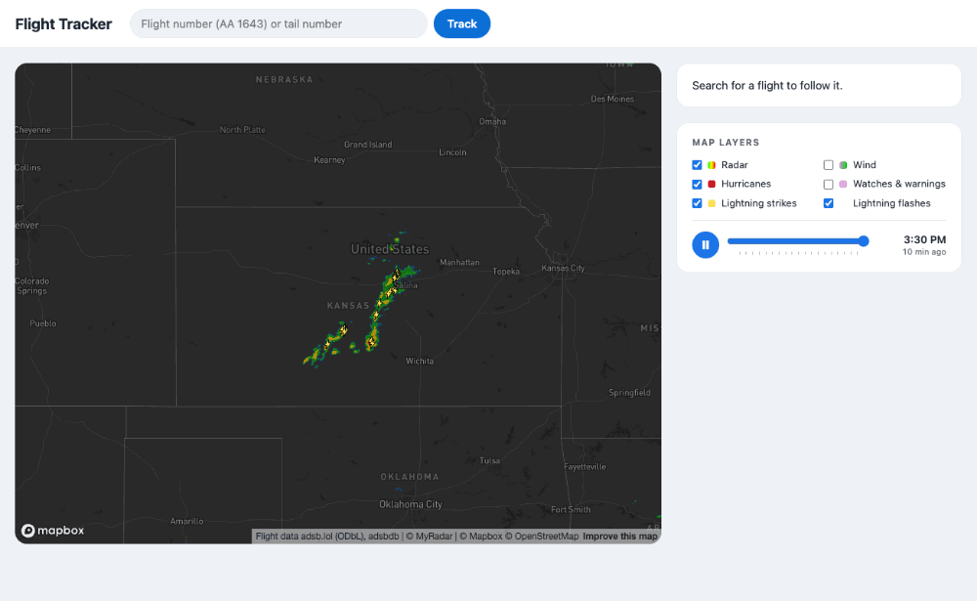Click the pink Watches & warnings swatch
The image size is (977, 601).
click(843, 184)
